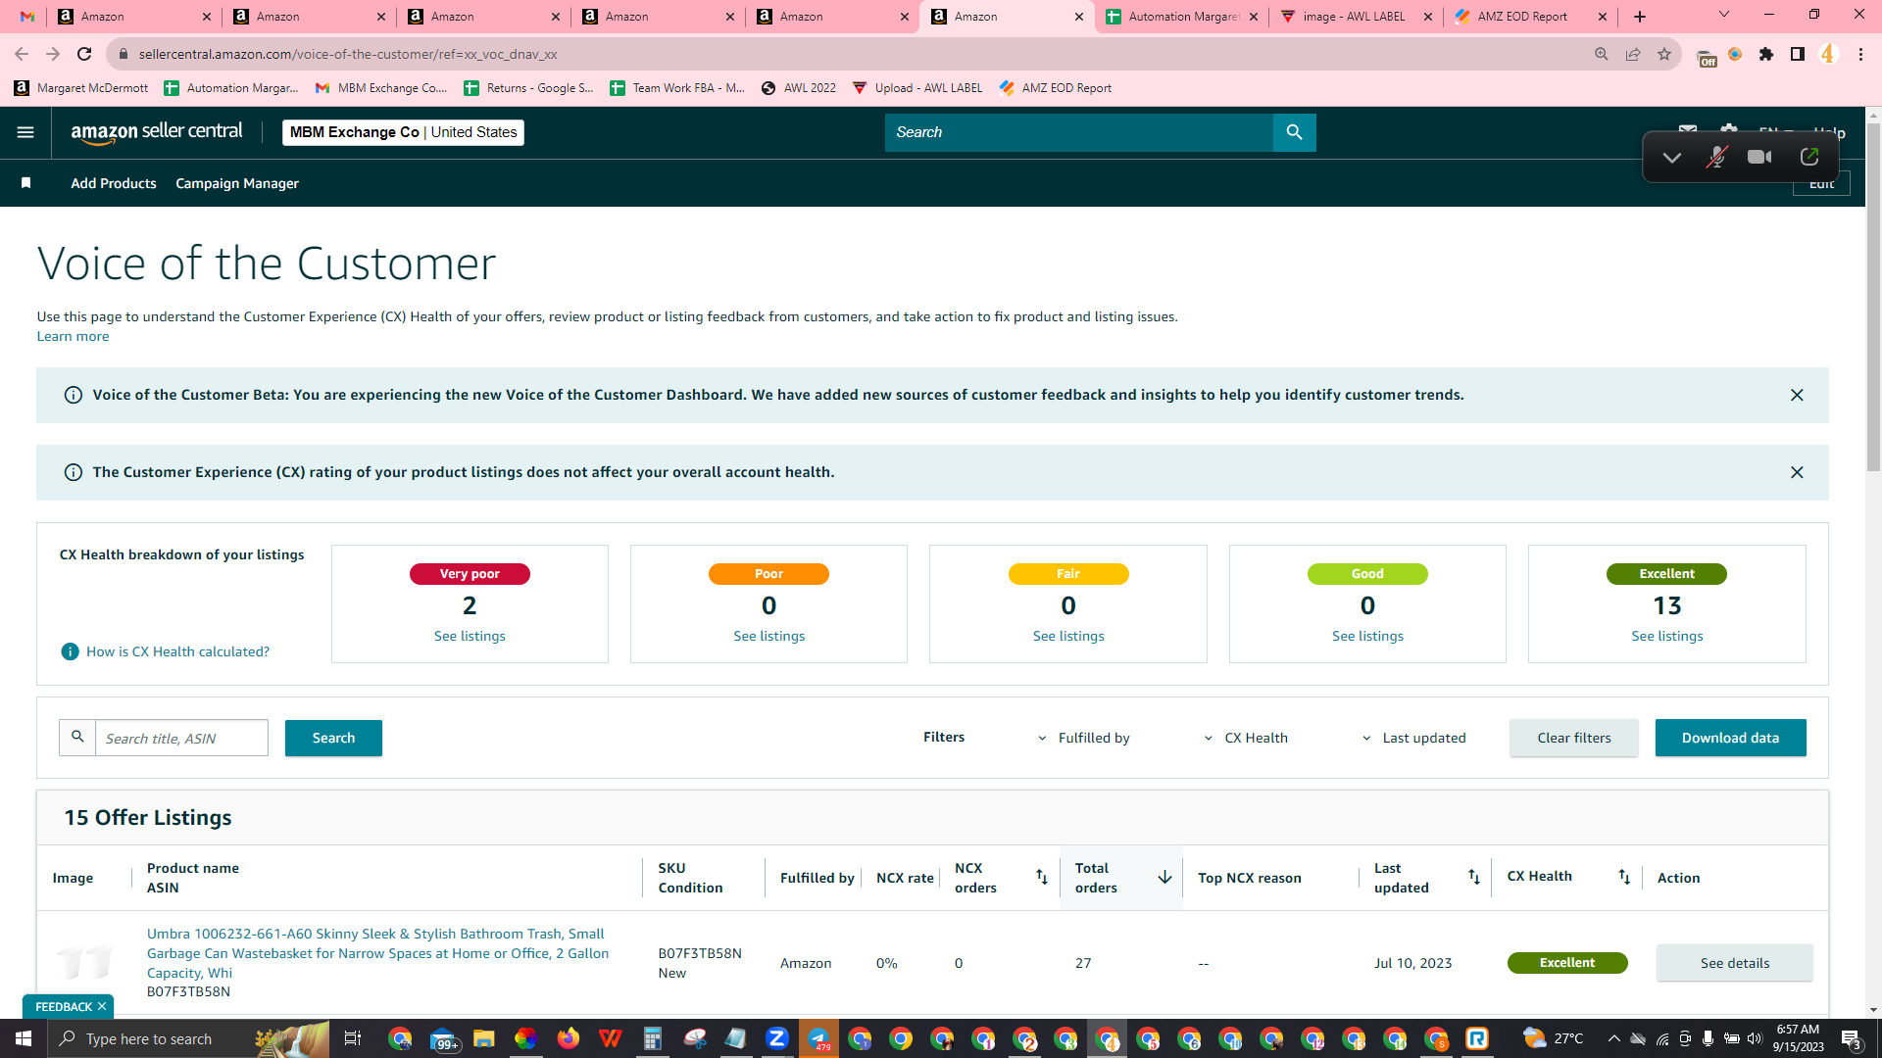Open Task View on the taskbar
1882x1058 pixels.
[x=353, y=1038]
